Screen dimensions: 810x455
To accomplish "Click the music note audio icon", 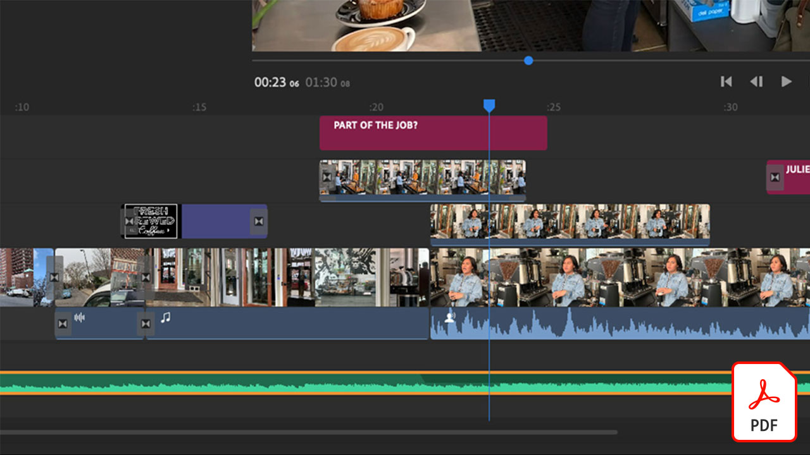I will (165, 317).
